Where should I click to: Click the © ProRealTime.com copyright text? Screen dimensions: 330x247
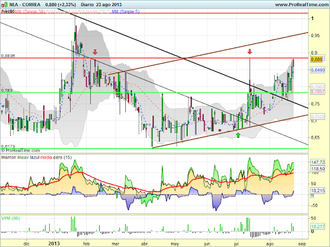pyautogui.click(x=21, y=150)
